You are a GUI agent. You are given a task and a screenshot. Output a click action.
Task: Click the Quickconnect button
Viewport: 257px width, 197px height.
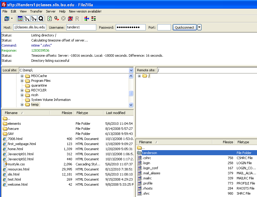point(184,27)
